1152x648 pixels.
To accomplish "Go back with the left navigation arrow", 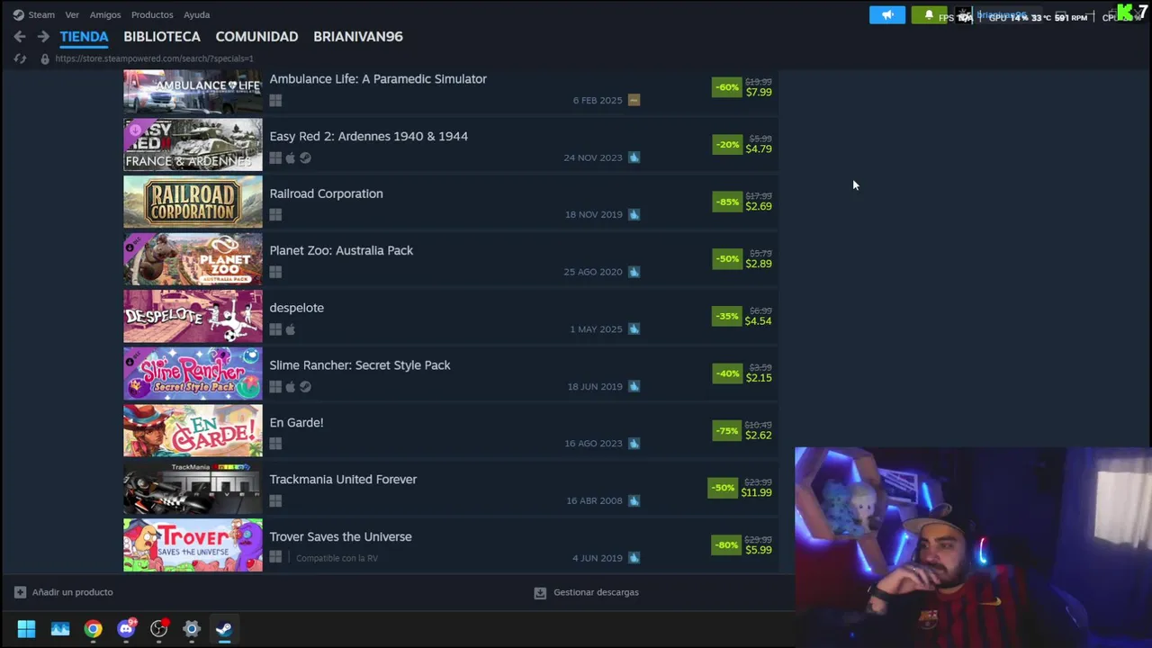I will point(20,37).
